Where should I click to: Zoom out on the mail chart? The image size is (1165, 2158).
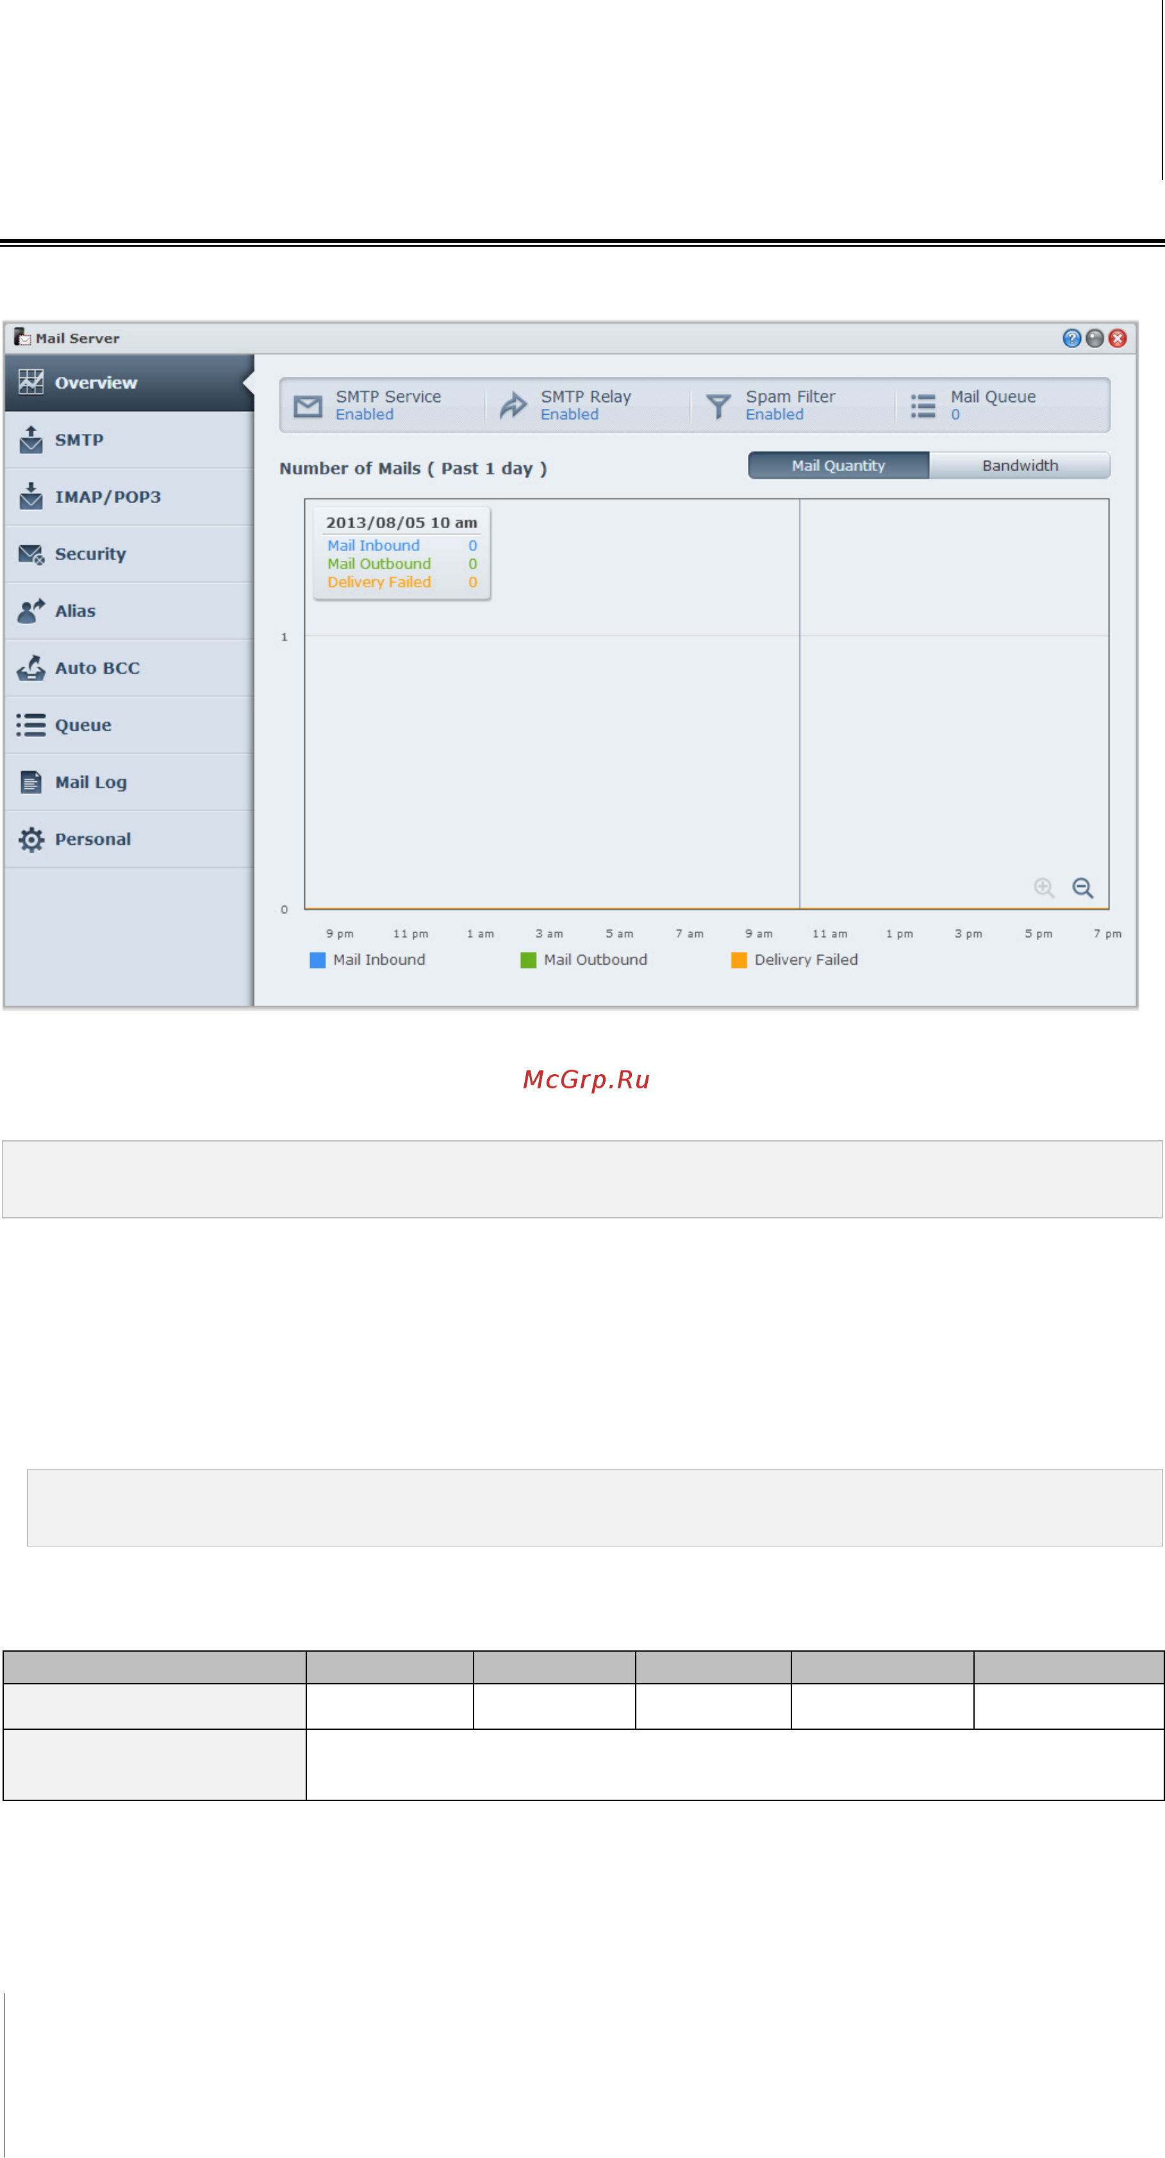click(x=1083, y=887)
